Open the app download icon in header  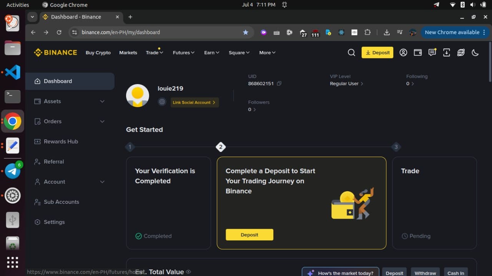pos(446,53)
